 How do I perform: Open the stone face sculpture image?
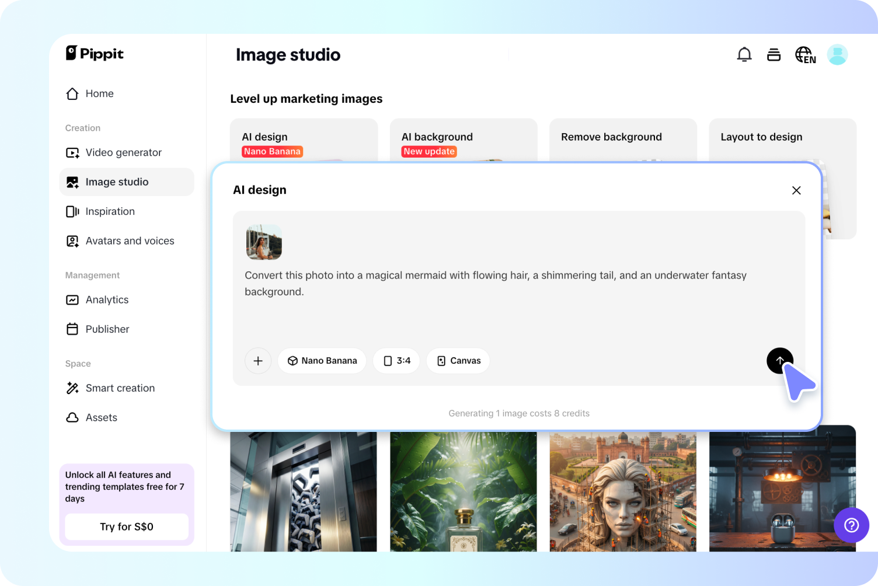[x=623, y=491]
